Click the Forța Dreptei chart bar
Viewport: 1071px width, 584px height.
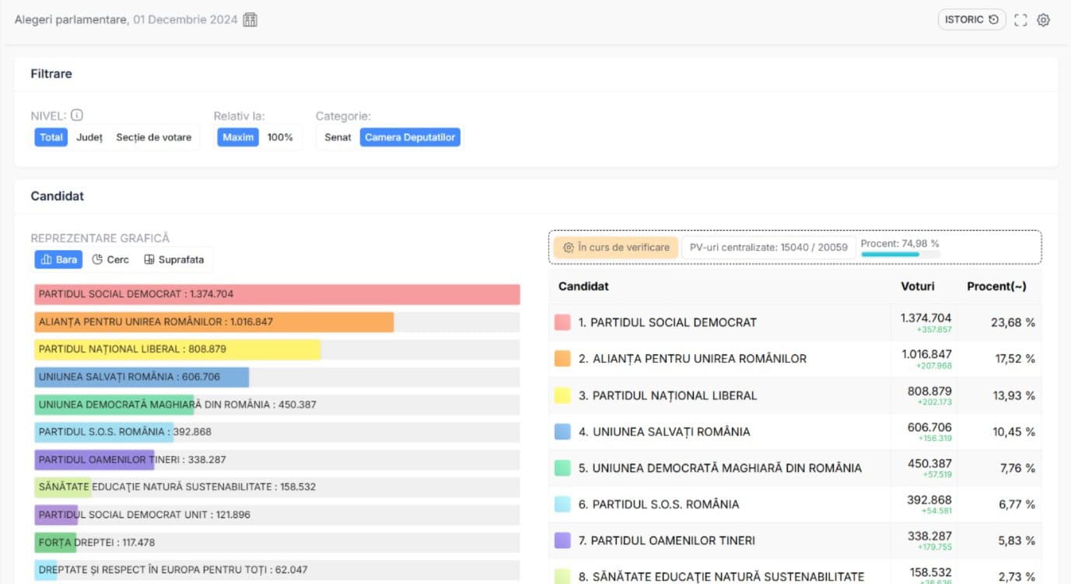55,542
